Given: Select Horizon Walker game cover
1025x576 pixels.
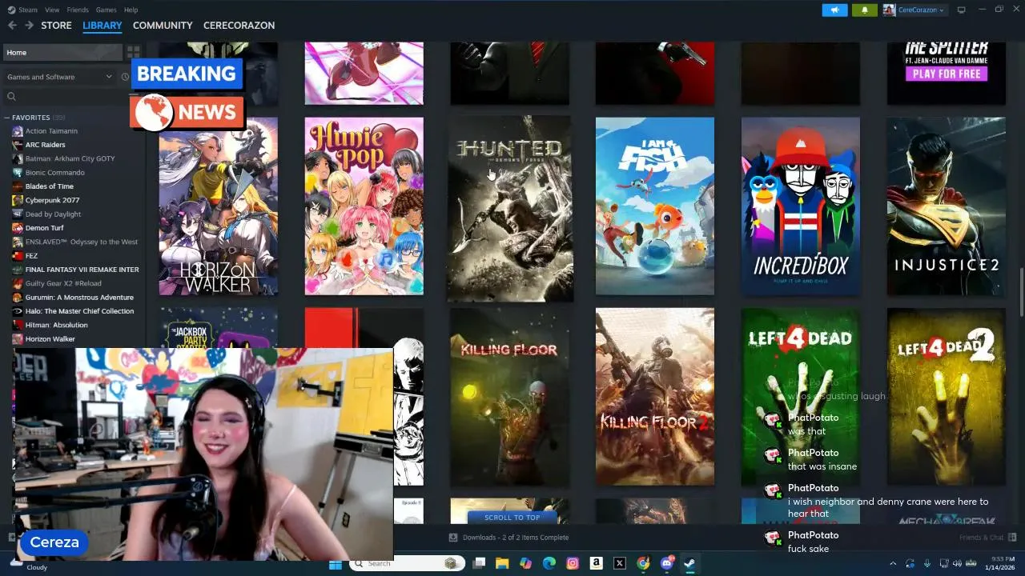Looking at the screenshot, I should pyautogui.click(x=218, y=206).
